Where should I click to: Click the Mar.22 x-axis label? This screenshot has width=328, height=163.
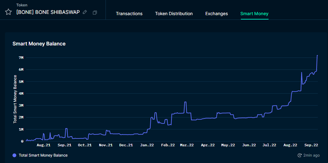[x=187, y=145]
